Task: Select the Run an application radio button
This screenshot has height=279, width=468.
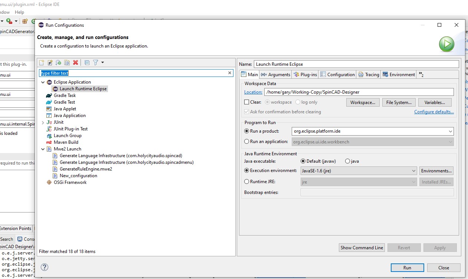Action: tap(247, 142)
